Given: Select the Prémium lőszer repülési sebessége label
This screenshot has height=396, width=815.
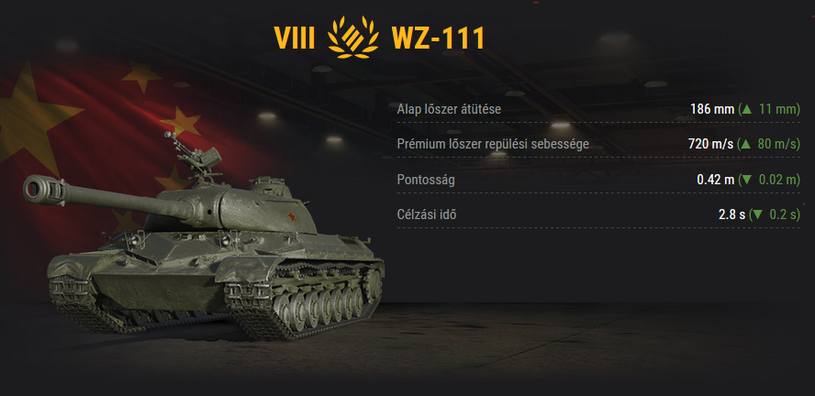Looking at the screenshot, I should (493, 144).
